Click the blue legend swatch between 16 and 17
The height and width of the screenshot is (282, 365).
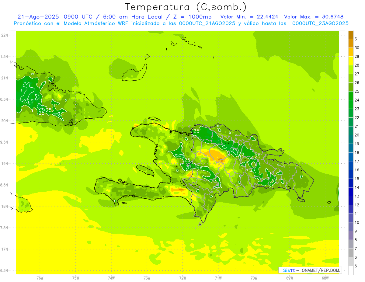coord(351,165)
